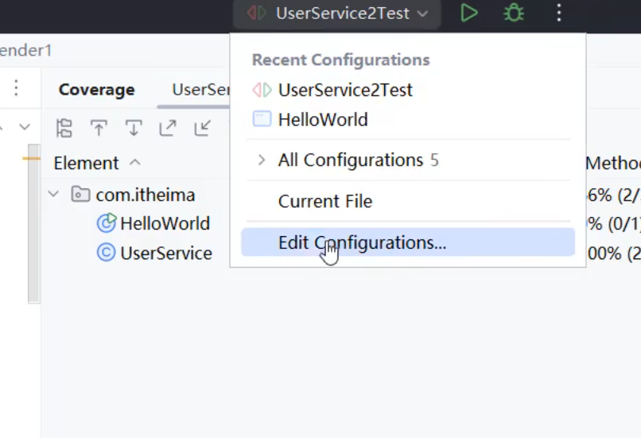
Task: Select UserService class in coverage tree
Action: coord(165,254)
